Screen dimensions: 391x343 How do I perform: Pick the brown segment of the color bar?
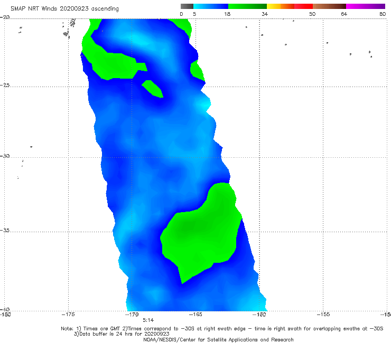(329, 6)
